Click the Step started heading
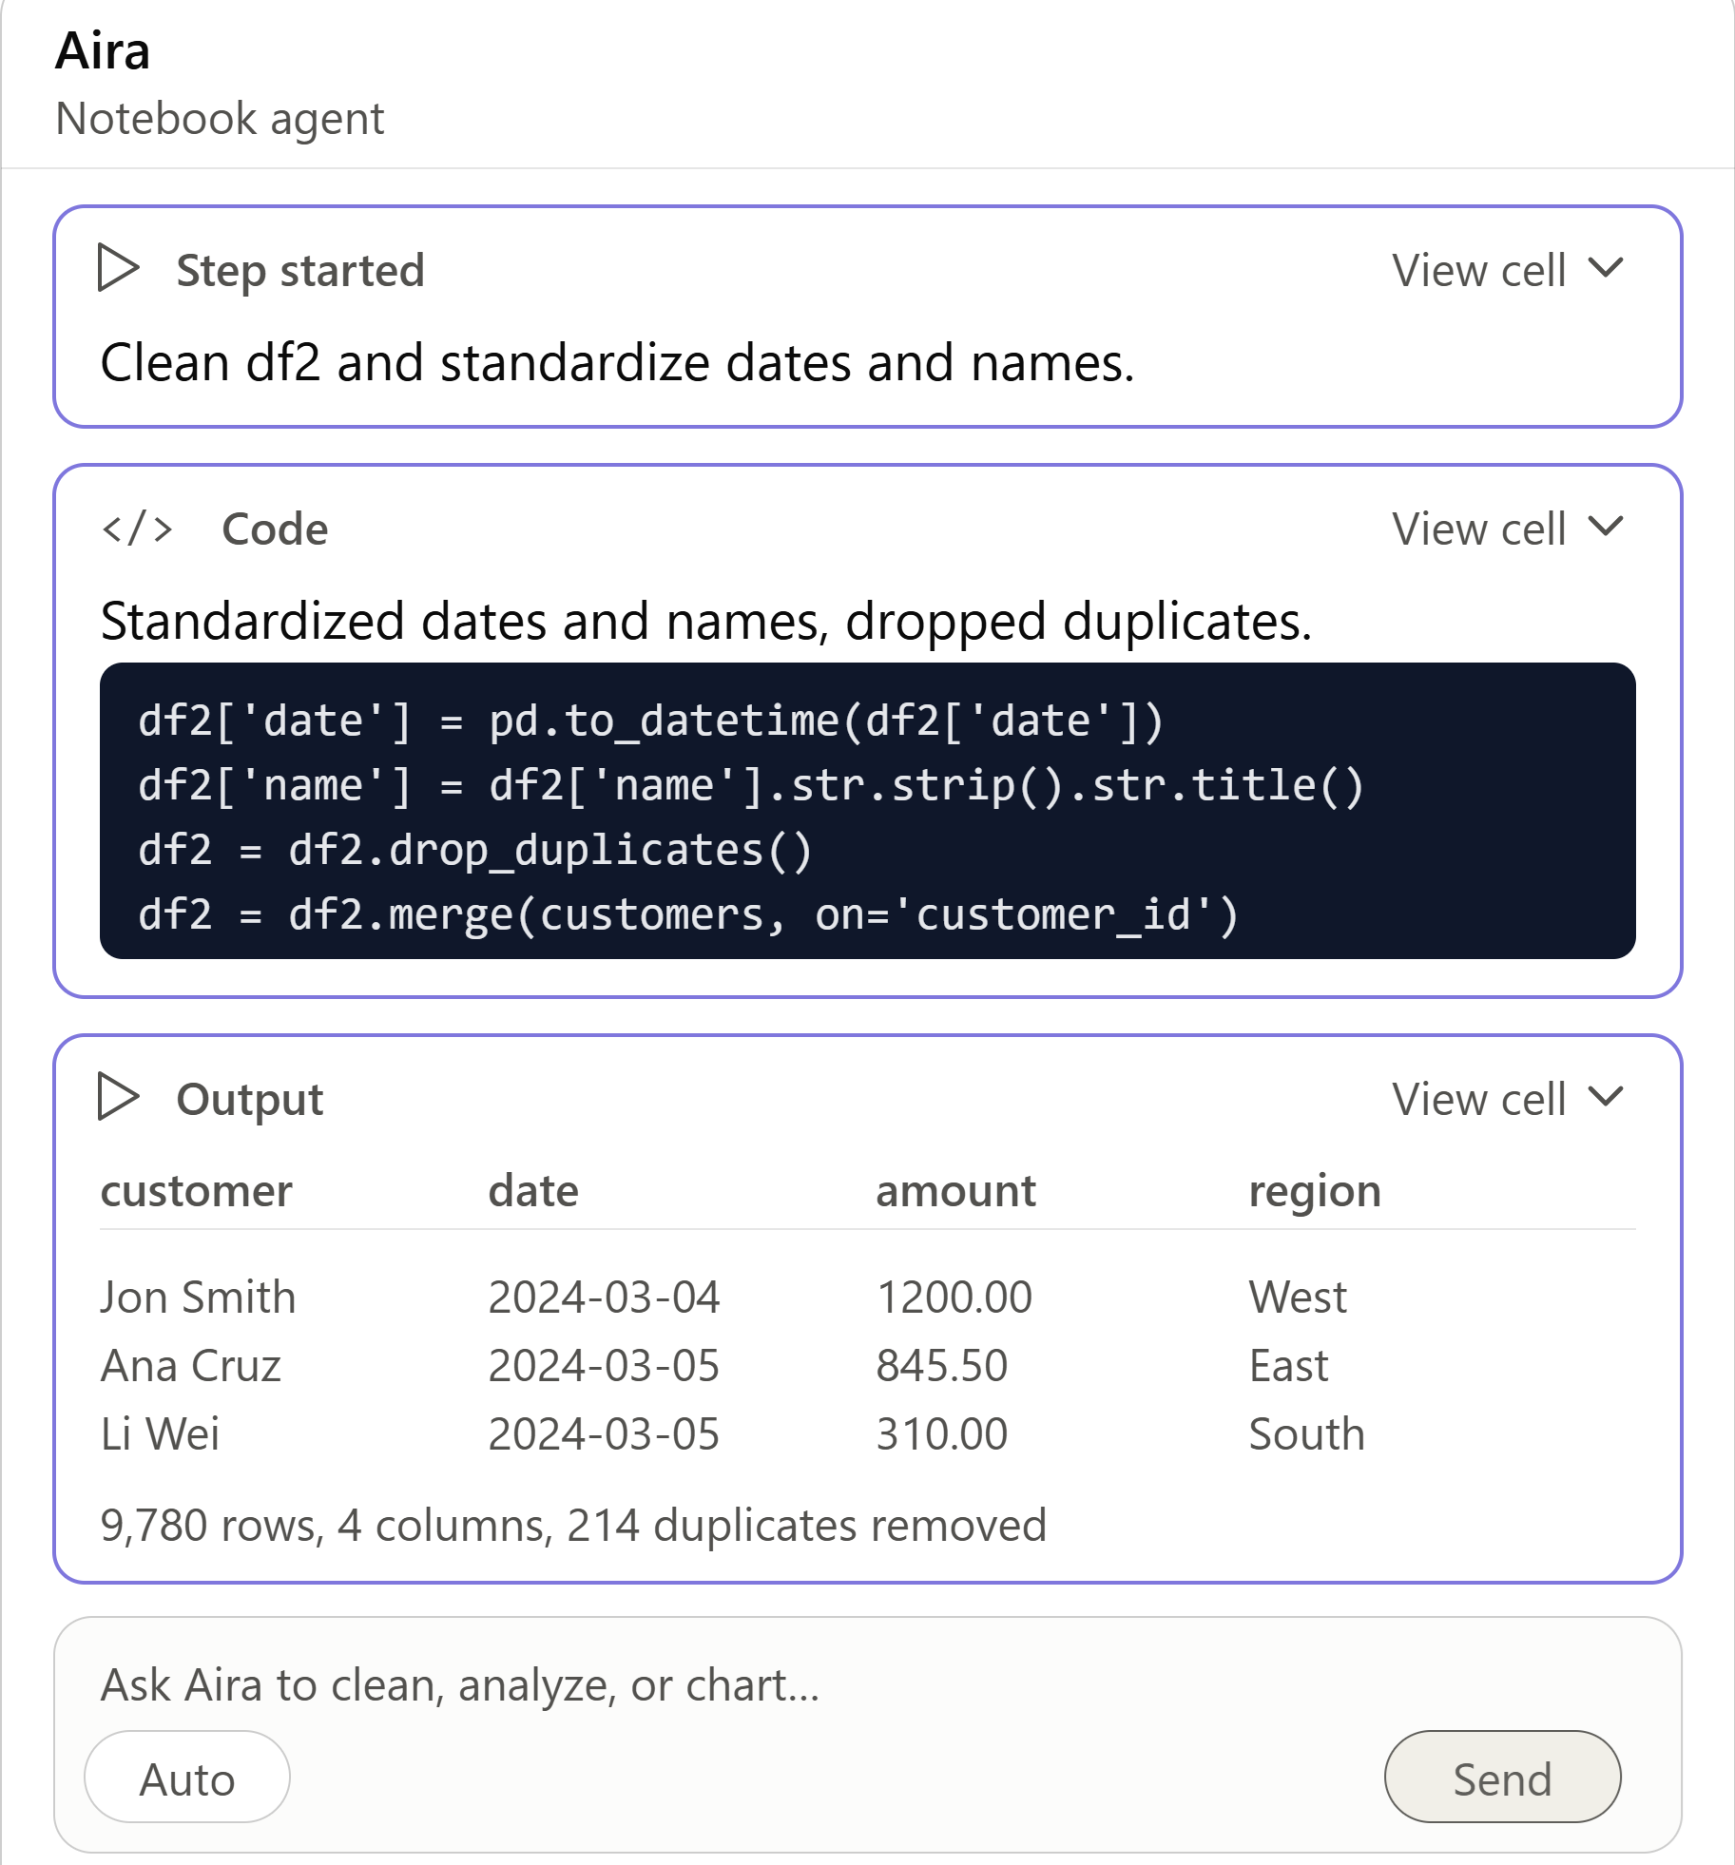The image size is (1735, 1865). (300, 270)
